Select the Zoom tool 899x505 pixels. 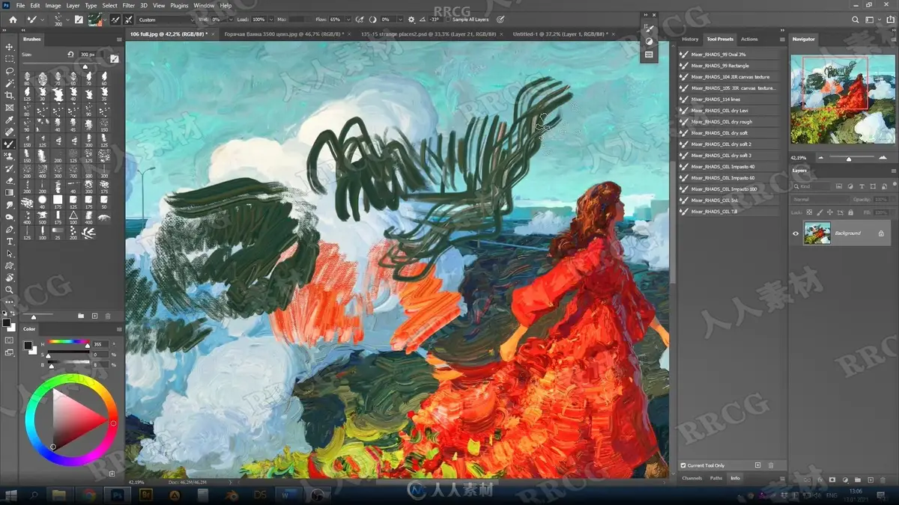coord(10,290)
